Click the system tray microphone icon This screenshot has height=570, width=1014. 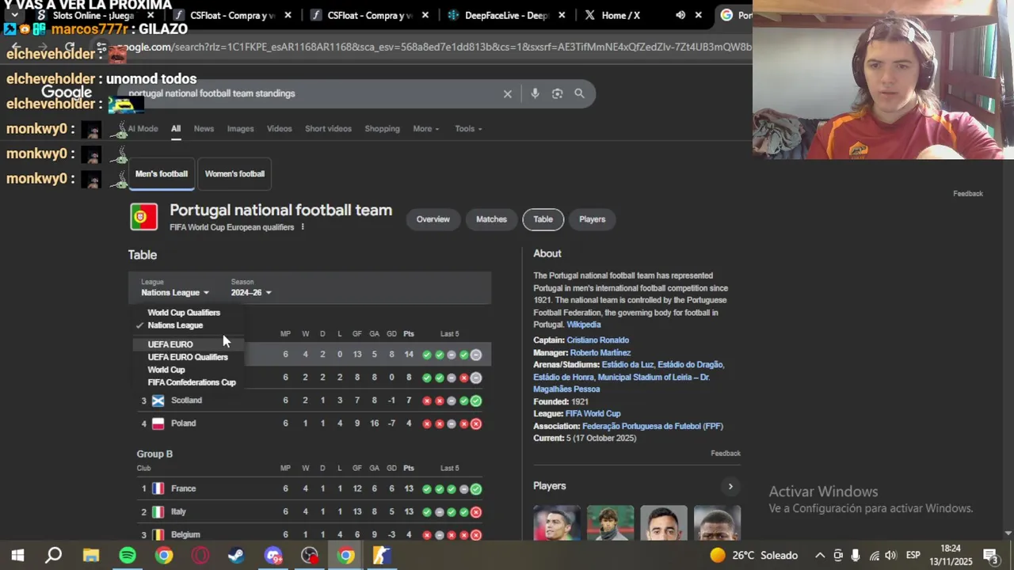coord(856,556)
